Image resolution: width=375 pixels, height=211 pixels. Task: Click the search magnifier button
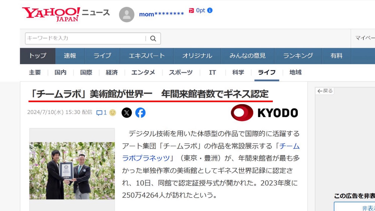(153, 38)
